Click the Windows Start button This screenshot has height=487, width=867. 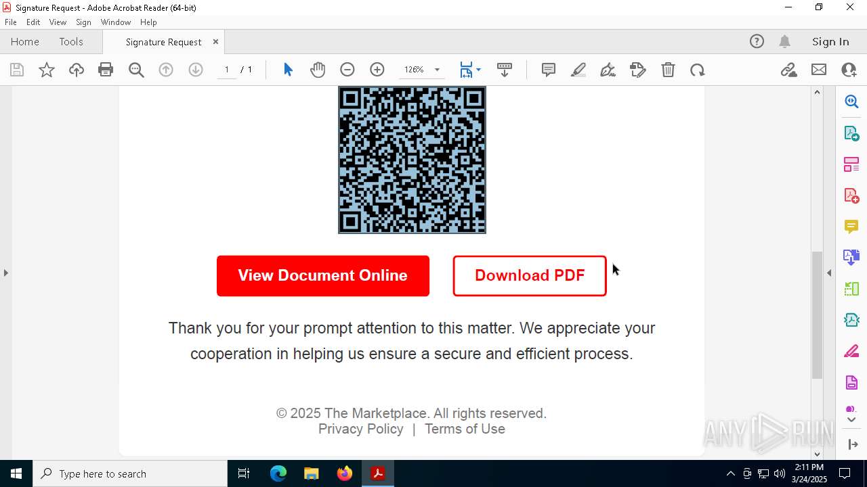16,473
